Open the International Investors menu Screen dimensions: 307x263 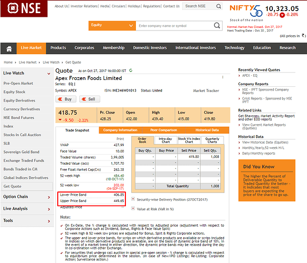point(195,48)
